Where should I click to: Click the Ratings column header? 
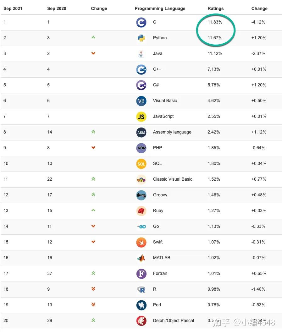(x=216, y=8)
